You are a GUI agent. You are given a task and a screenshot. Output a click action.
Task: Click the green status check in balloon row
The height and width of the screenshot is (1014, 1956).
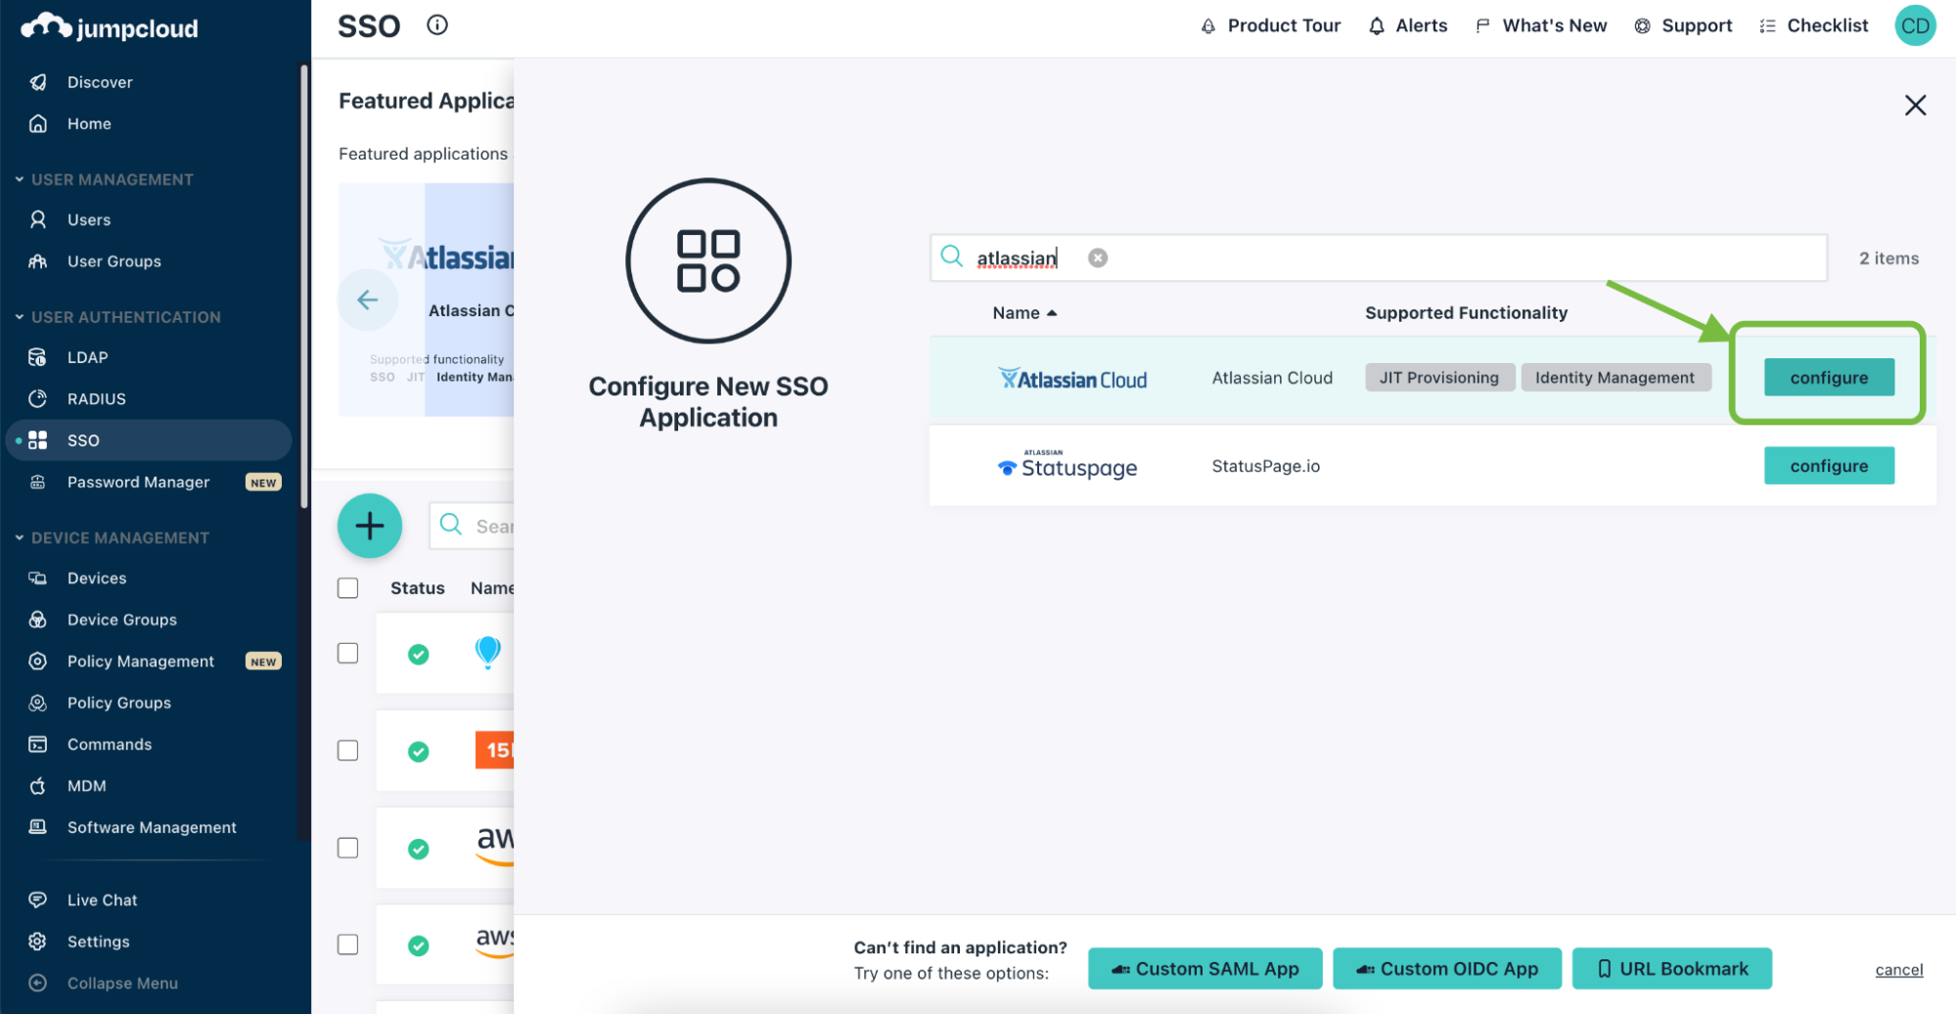click(419, 654)
